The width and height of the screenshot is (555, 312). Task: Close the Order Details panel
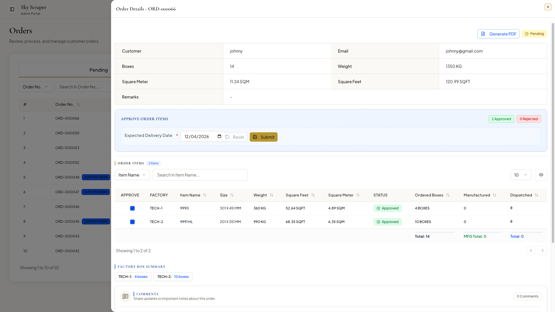click(548, 7)
